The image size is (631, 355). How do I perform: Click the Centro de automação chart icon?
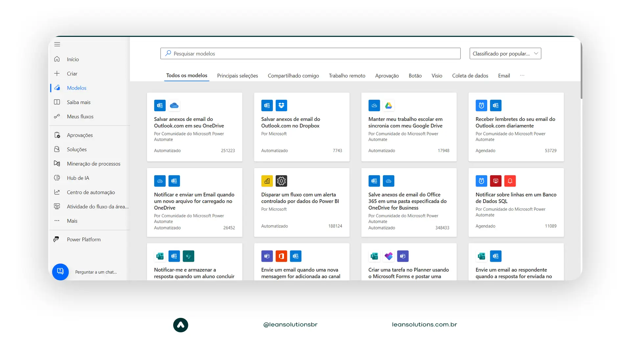[x=57, y=192]
